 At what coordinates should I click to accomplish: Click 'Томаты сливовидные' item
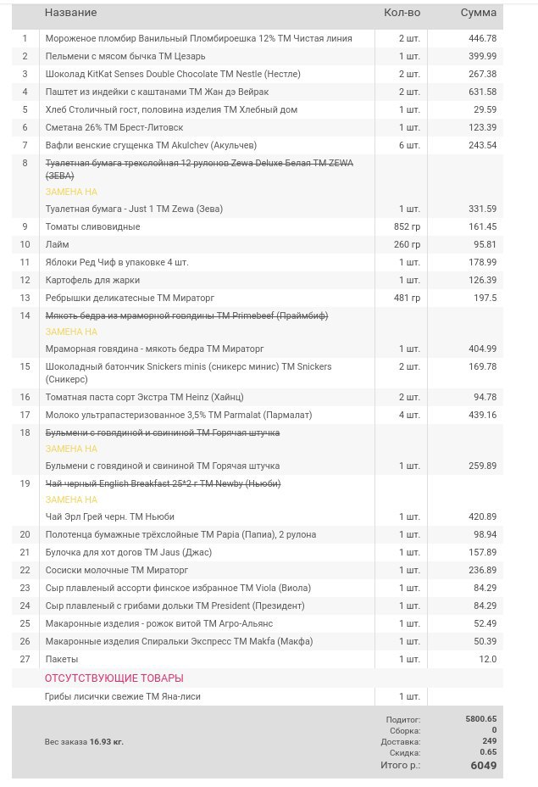coord(92,226)
